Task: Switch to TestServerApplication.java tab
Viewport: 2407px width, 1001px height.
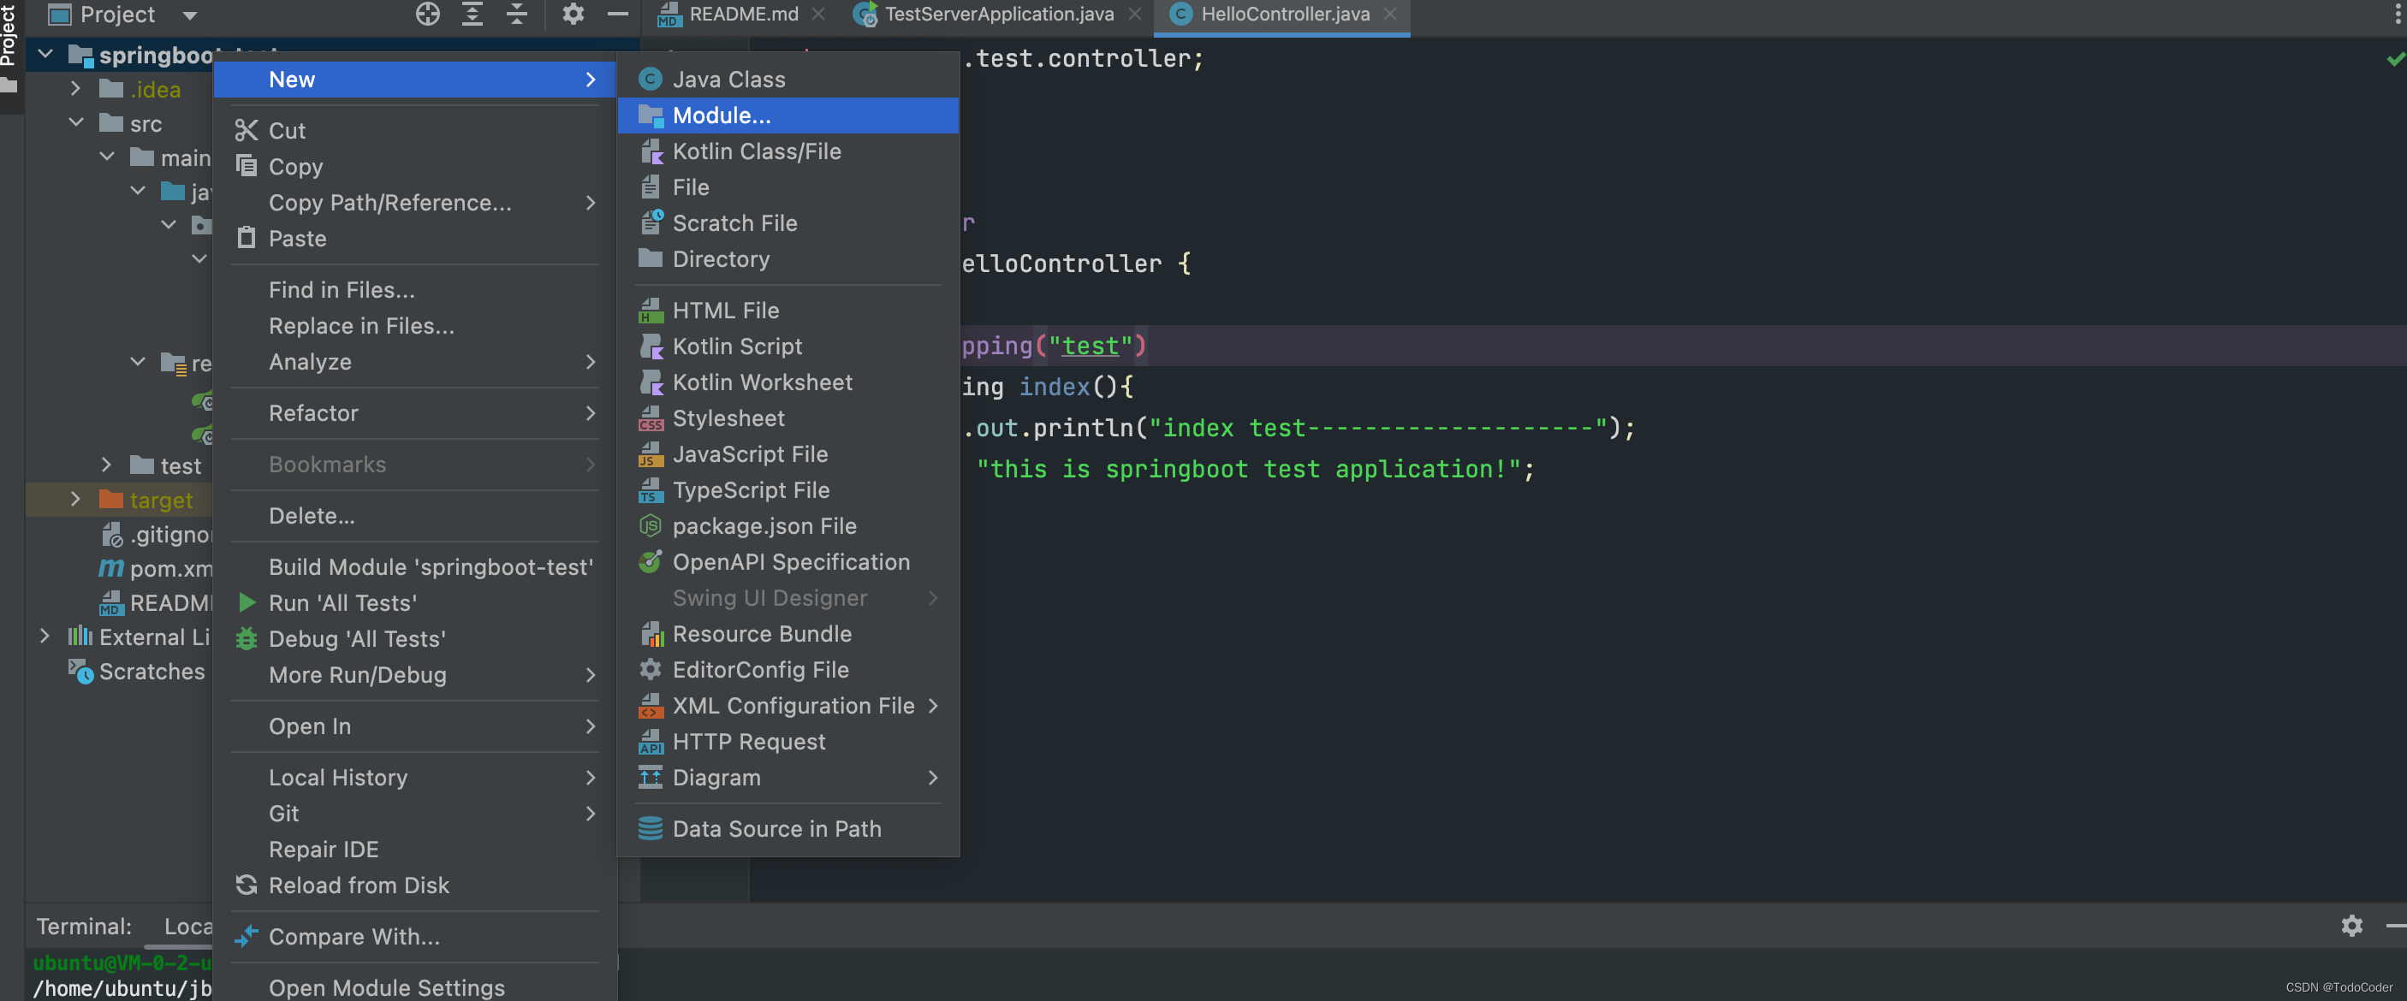Action: [x=999, y=14]
